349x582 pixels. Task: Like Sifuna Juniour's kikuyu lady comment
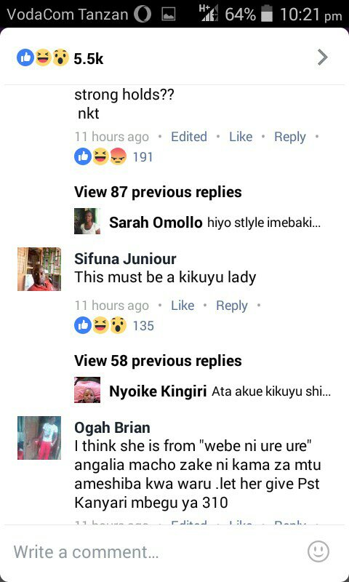click(x=182, y=306)
